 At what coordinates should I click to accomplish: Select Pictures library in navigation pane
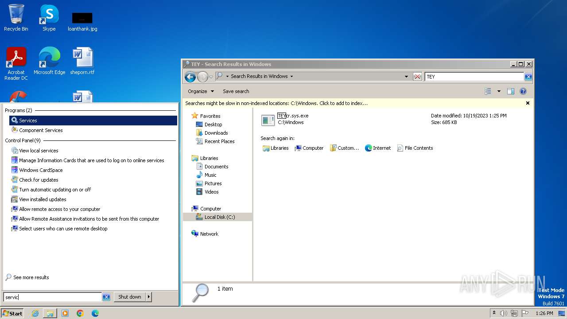[x=209, y=183]
